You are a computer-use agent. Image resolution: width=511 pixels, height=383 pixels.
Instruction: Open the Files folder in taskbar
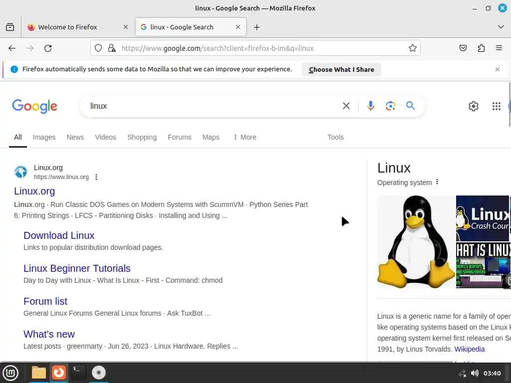coord(38,373)
